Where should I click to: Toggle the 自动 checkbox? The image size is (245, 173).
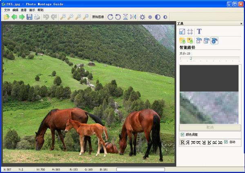[226, 142]
